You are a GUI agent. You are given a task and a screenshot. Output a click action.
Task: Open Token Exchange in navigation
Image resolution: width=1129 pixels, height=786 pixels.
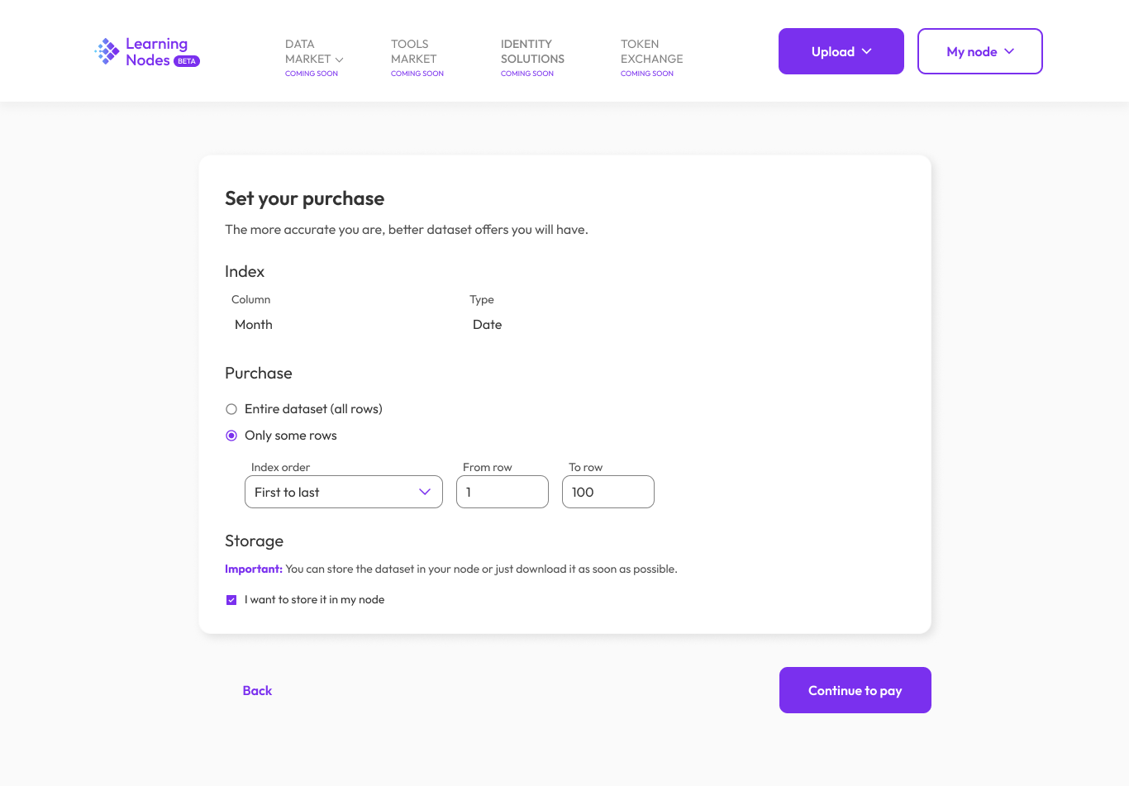click(x=651, y=51)
